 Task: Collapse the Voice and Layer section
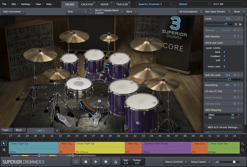(x=242, y=43)
